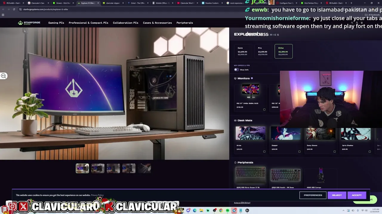Open a new browser tab with plus
The height and width of the screenshot is (214, 382).
tap(351, 3)
